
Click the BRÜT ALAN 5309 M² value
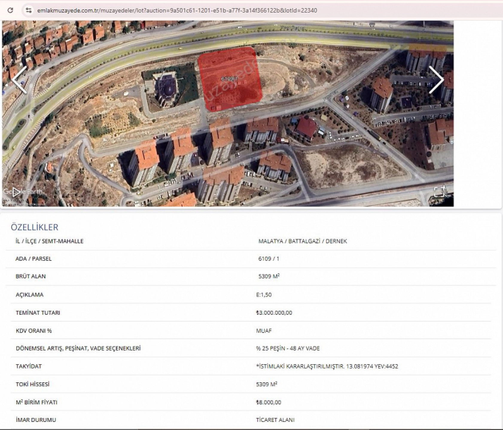[269, 276]
